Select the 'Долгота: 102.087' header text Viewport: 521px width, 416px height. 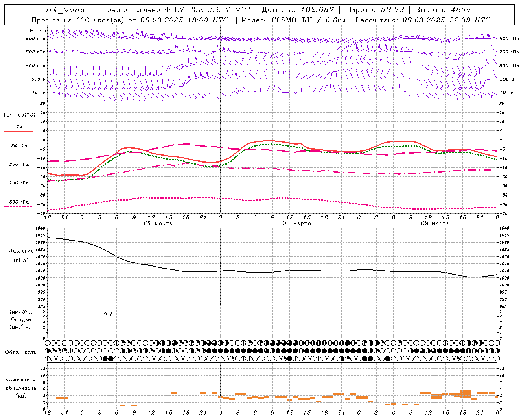pyautogui.click(x=298, y=10)
